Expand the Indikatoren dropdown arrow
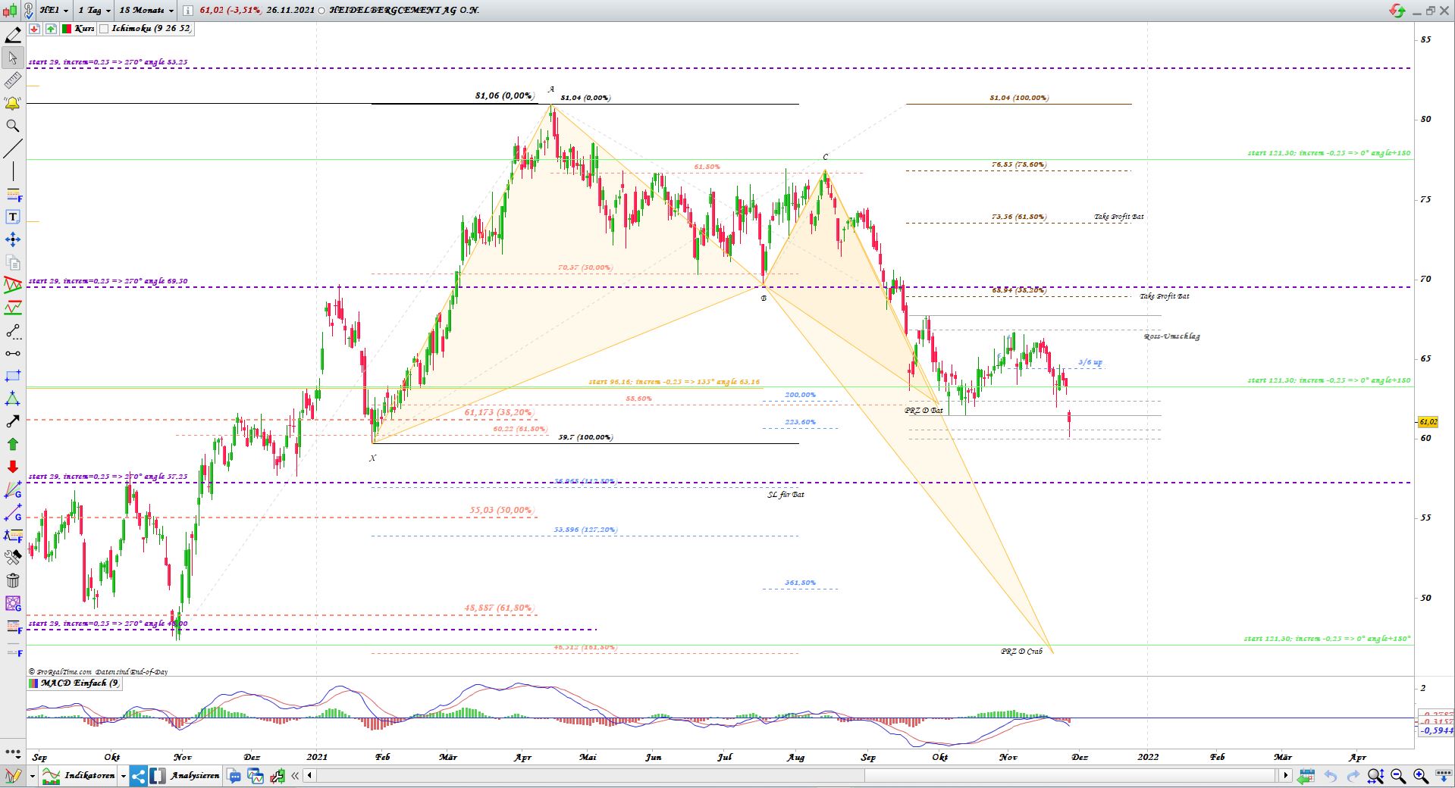The image size is (1455, 788). click(x=123, y=776)
